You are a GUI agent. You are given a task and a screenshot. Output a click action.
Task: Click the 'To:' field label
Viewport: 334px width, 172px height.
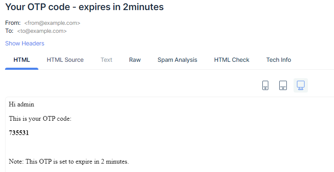(x=9, y=31)
